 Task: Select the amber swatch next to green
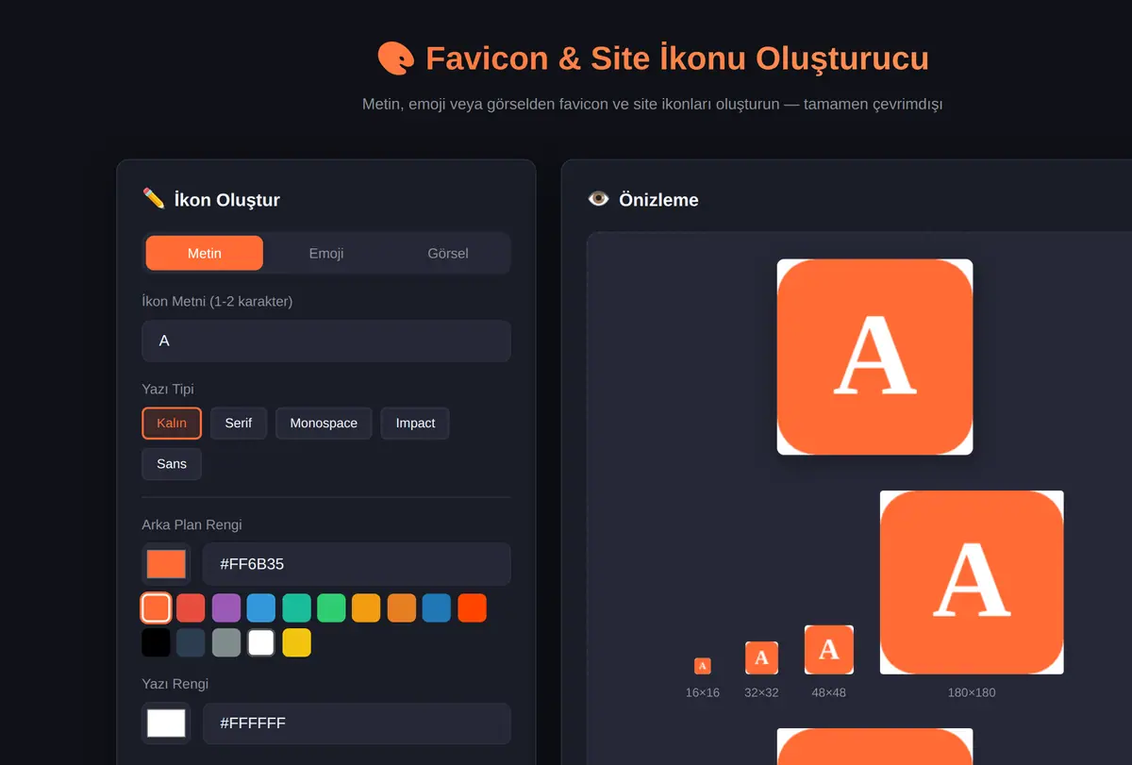(366, 607)
